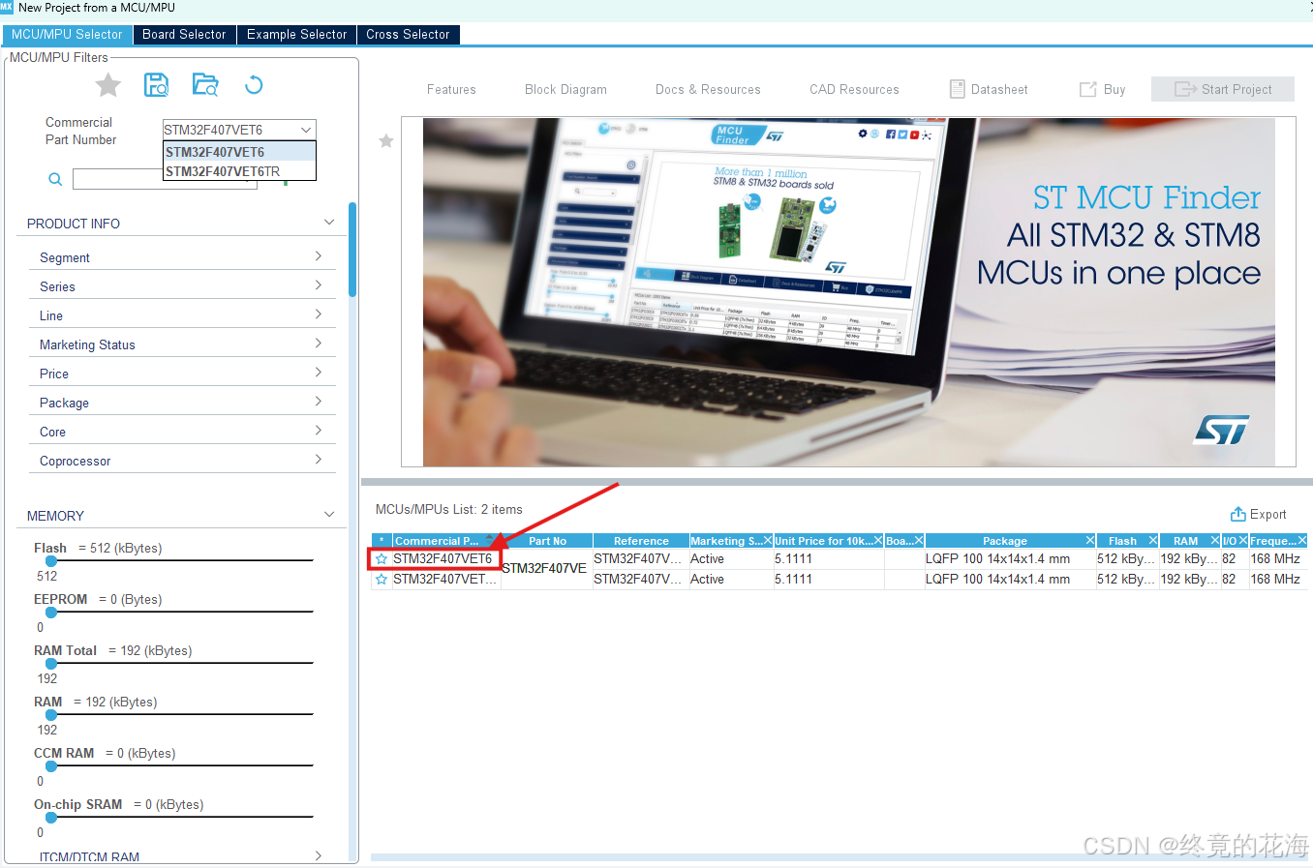Screen dimensions: 1313x868
Task: Click the CCM RAM slider handle
Action: 51,766
